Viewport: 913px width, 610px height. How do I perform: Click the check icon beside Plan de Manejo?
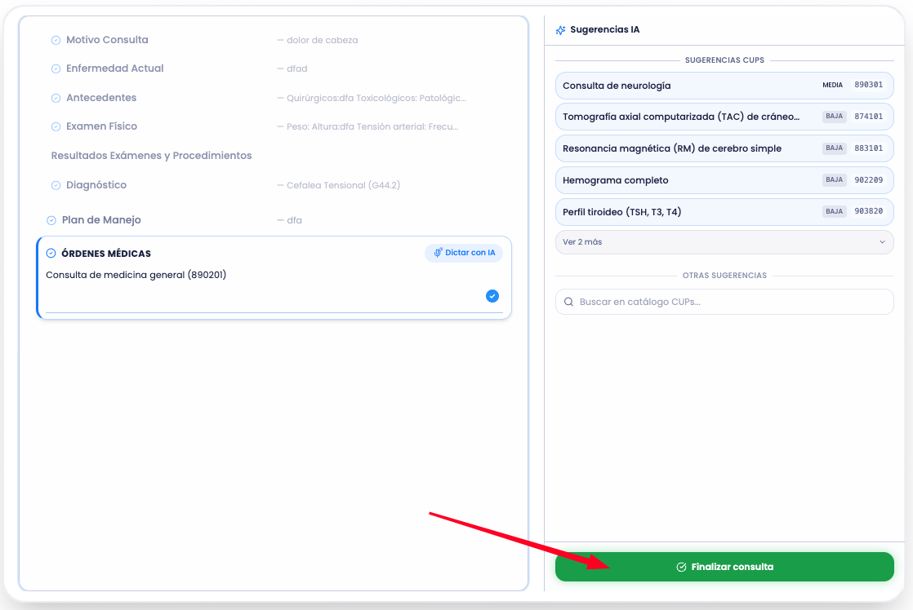[51, 220]
